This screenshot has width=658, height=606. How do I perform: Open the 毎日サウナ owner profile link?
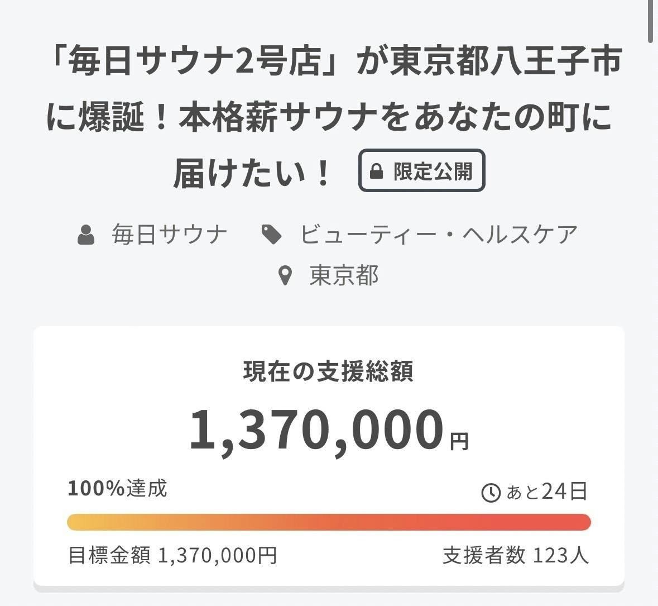(x=170, y=235)
